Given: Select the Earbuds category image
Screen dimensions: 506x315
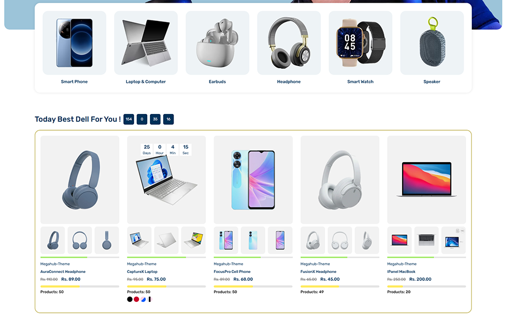Looking at the screenshot, I should (217, 43).
